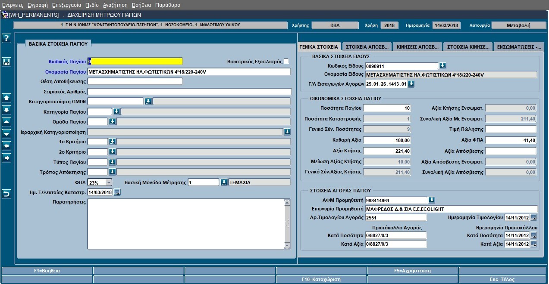Click the Αξία Κτήσης field 221,40
The width and height of the screenshot is (549, 284).
click(x=387, y=151)
